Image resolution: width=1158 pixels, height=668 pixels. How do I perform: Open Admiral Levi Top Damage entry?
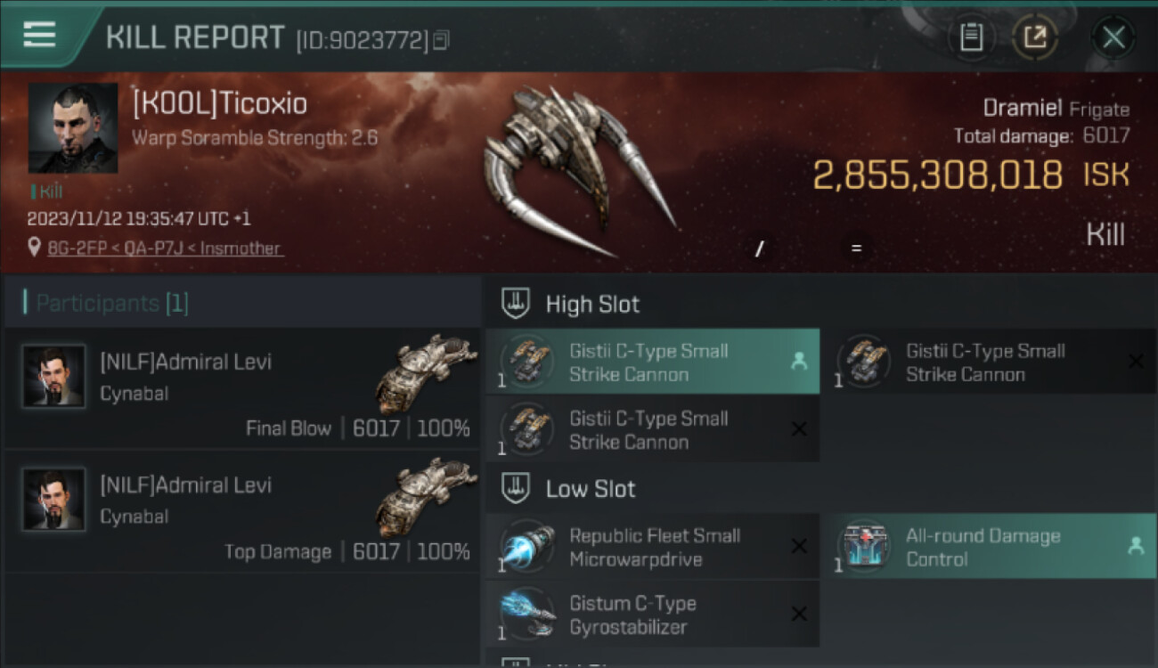coord(242,512)
